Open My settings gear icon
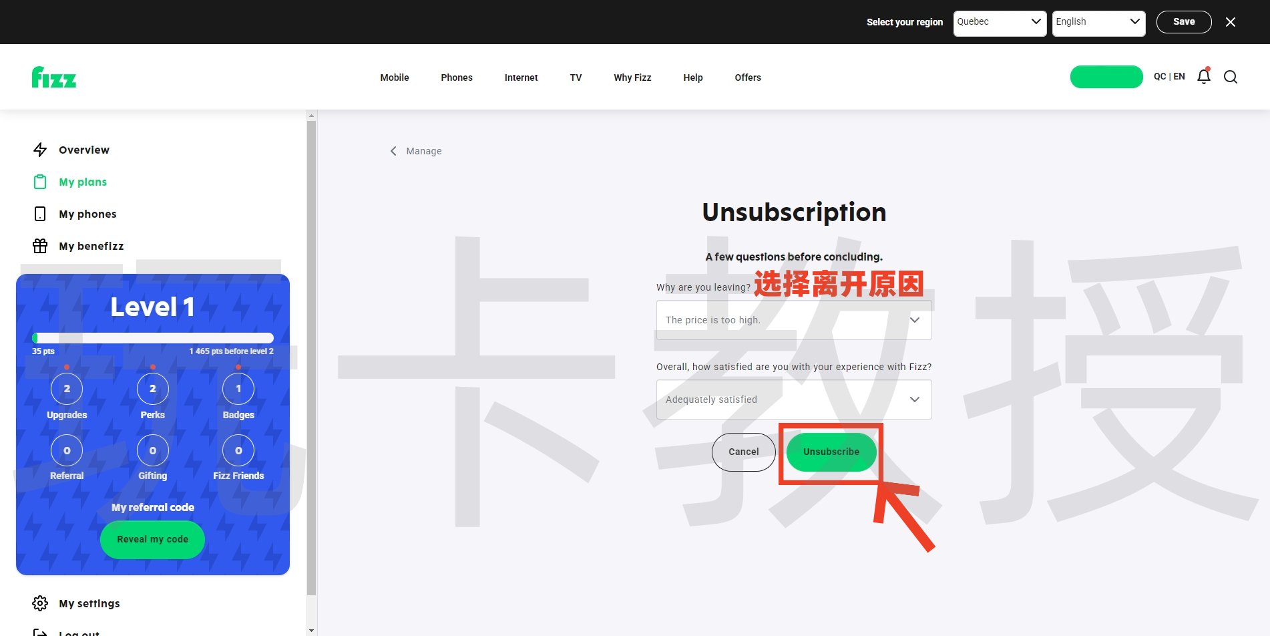 coord(40,603)
